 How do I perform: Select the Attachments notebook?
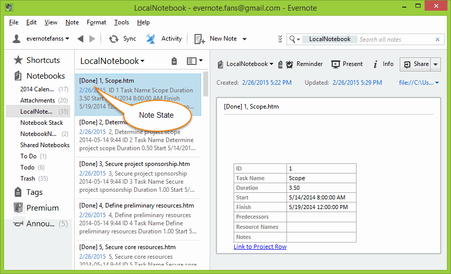(x=44, y=100)
